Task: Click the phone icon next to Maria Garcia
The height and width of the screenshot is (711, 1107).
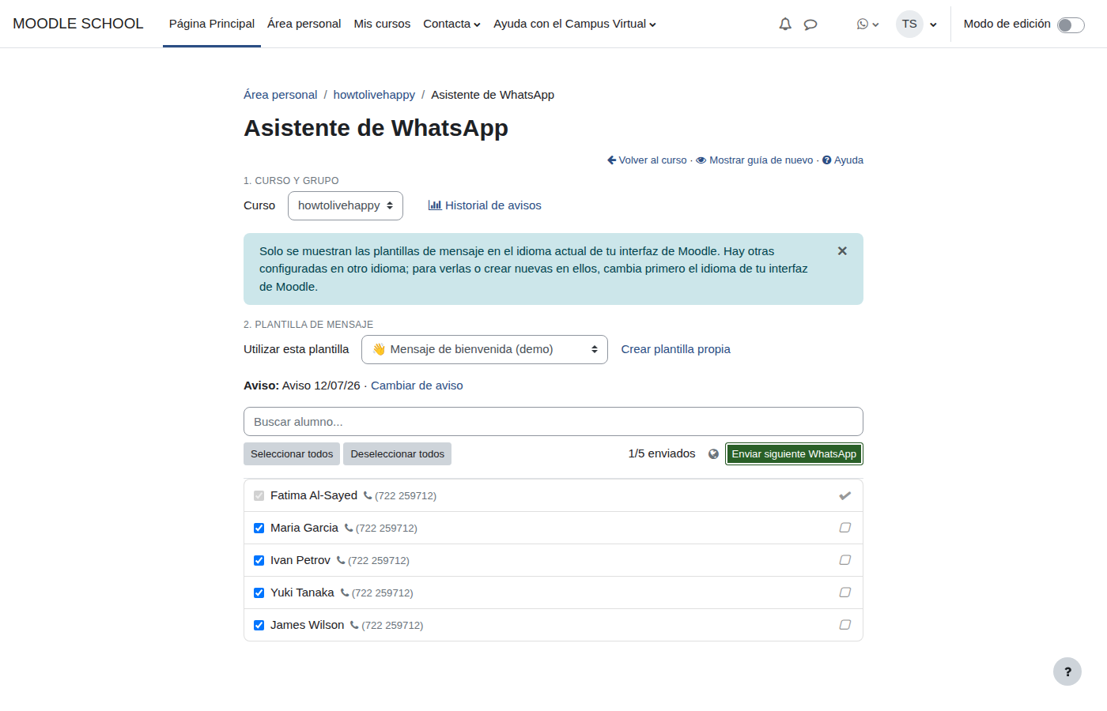Action: click(x=349, y=528)
